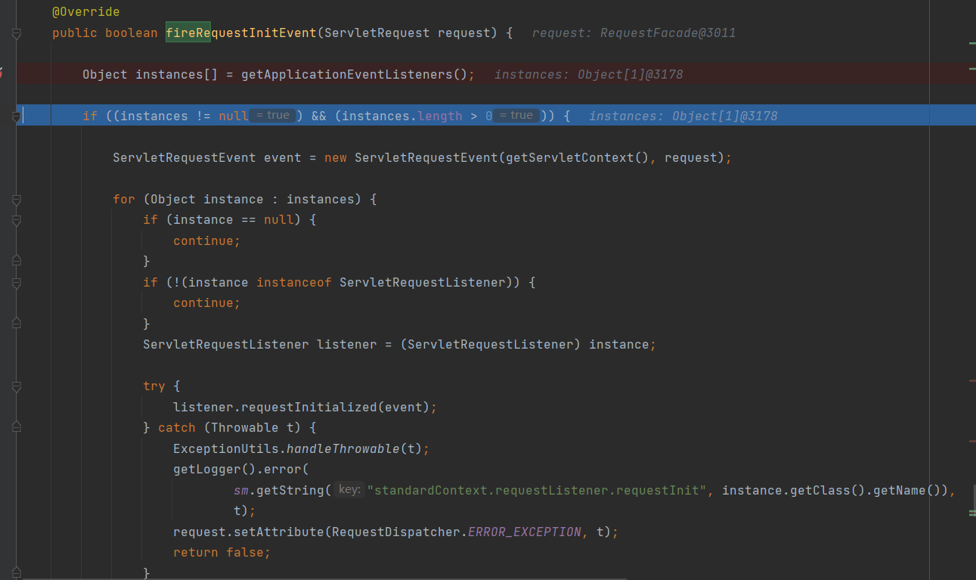
Task: Collapse the 'try {' block fold marker
Action: pyautogui.click(x=17, y=386)
